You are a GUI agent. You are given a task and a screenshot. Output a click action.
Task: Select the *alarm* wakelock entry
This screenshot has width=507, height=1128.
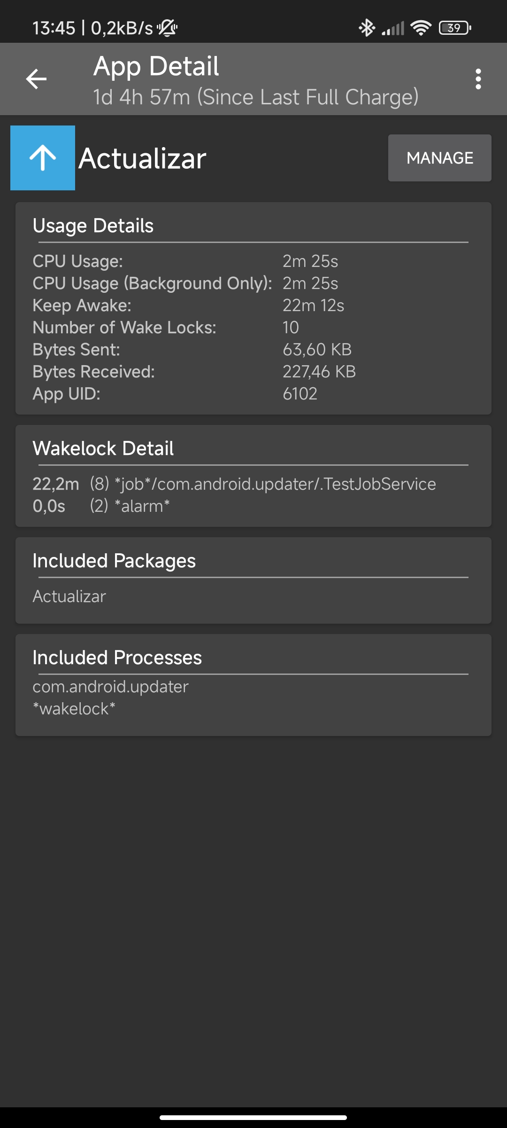pos(101,506)
